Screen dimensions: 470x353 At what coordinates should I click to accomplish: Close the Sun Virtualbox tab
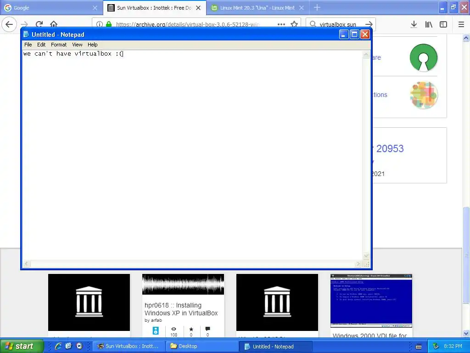point(198,8)
